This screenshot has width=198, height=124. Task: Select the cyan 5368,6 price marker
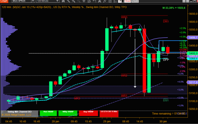pyautogui.click(x=193, y=59)
